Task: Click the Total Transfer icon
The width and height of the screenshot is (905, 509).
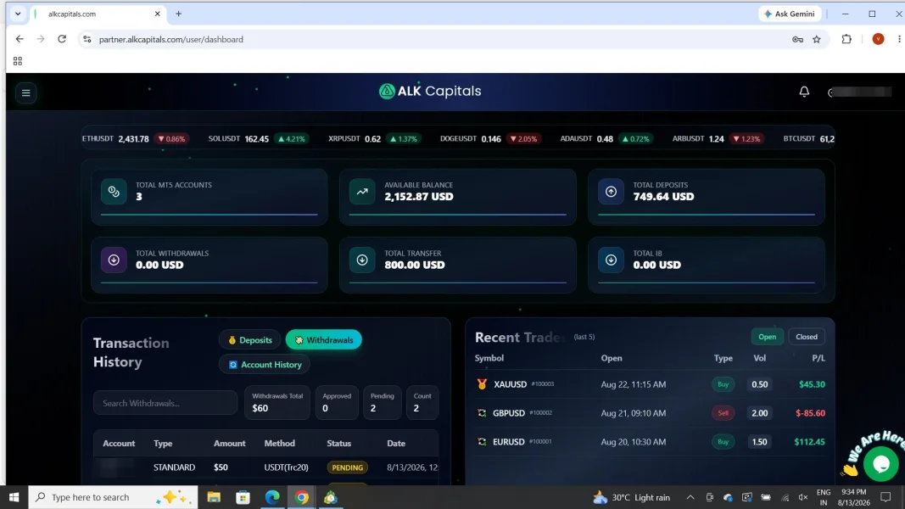Action: 362,260
